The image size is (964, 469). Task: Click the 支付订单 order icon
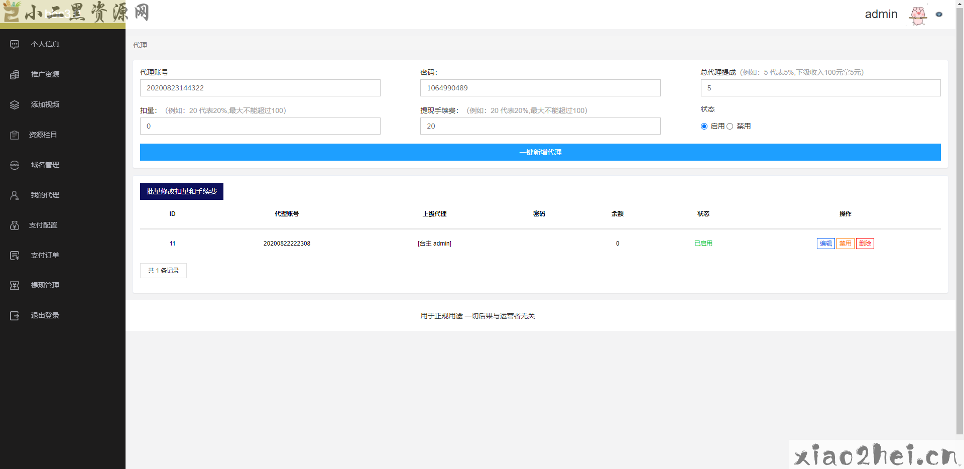[x=15, y=256]
